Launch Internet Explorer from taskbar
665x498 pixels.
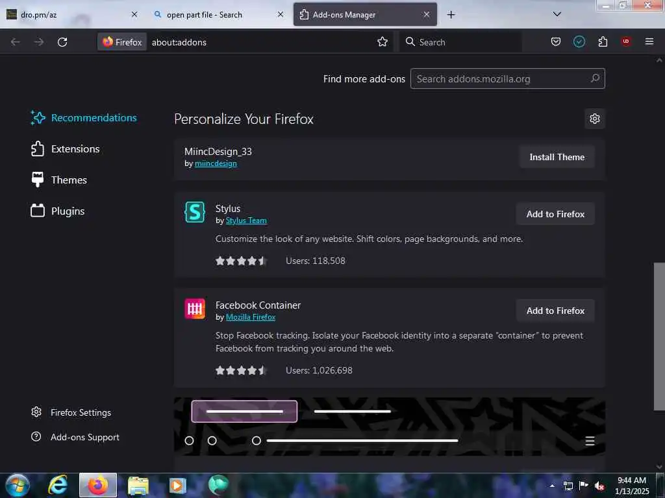[57, 485]
